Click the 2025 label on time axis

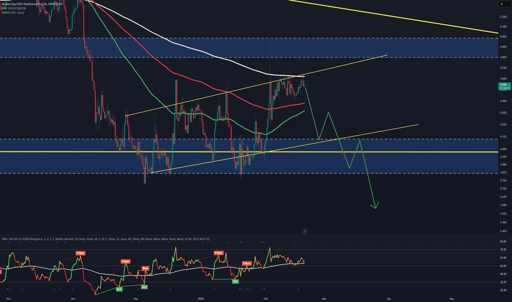click(201, 299)
